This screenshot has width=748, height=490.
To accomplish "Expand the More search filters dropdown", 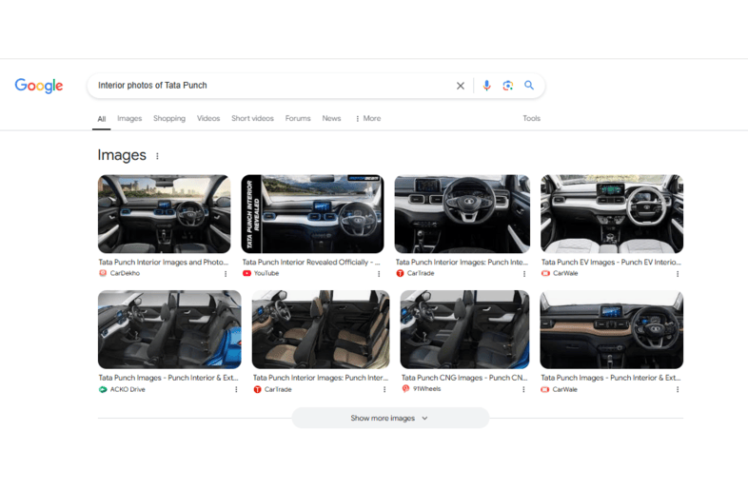I will pos(367,119).
